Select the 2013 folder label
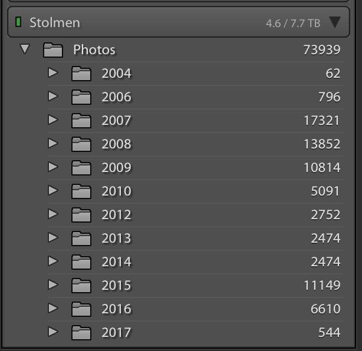 (116, 239)
